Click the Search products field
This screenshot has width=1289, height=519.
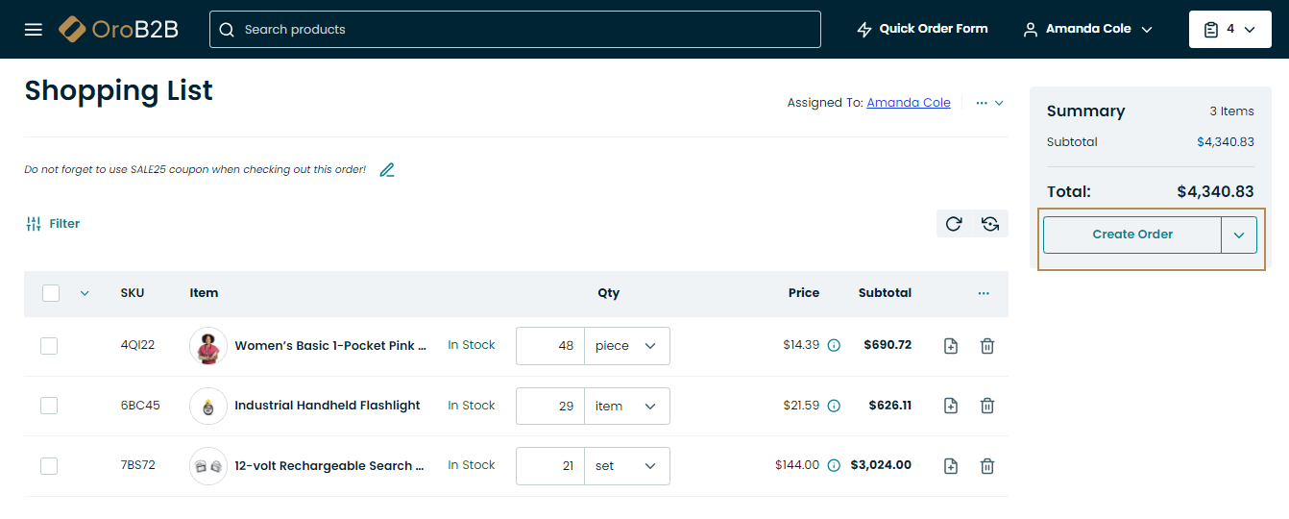pos(515,30)
